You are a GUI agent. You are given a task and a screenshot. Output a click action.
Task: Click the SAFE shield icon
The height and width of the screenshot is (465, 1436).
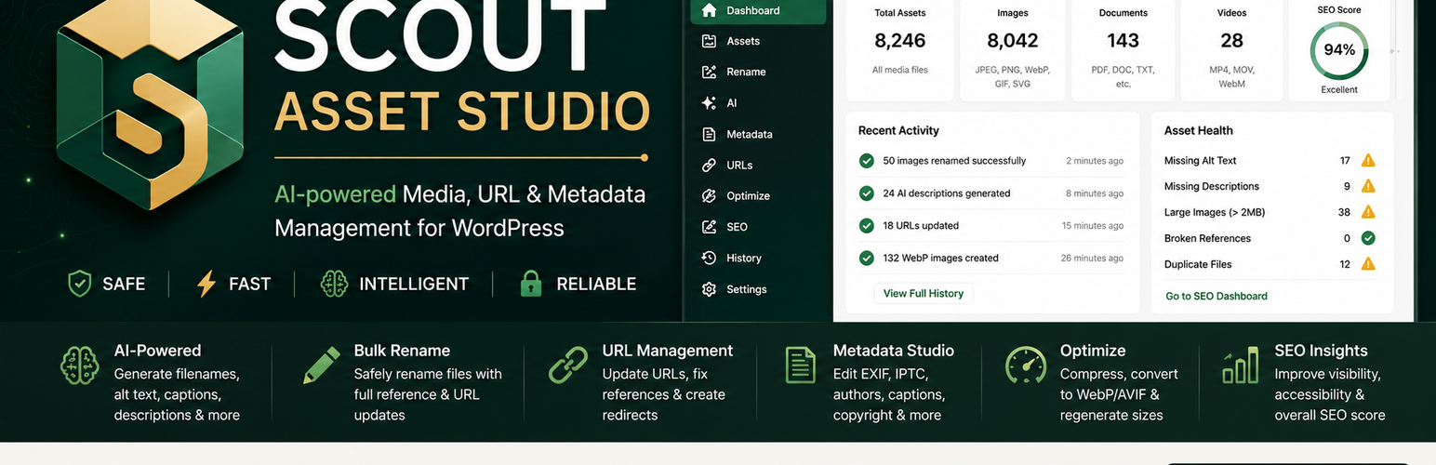click(80, 284)
